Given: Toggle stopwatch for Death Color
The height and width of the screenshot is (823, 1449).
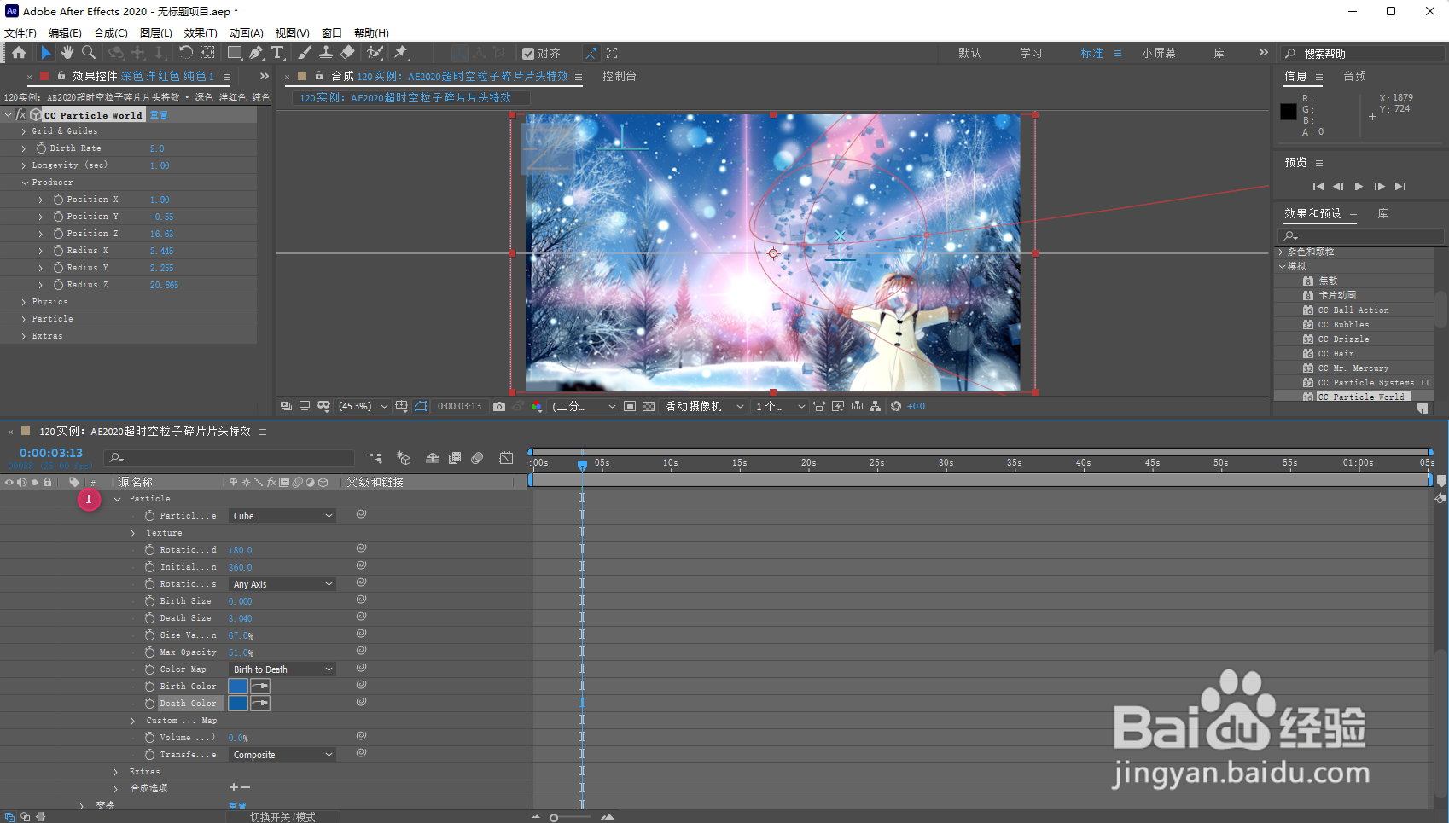Looking at the screenshot, I should coord(149,704).
